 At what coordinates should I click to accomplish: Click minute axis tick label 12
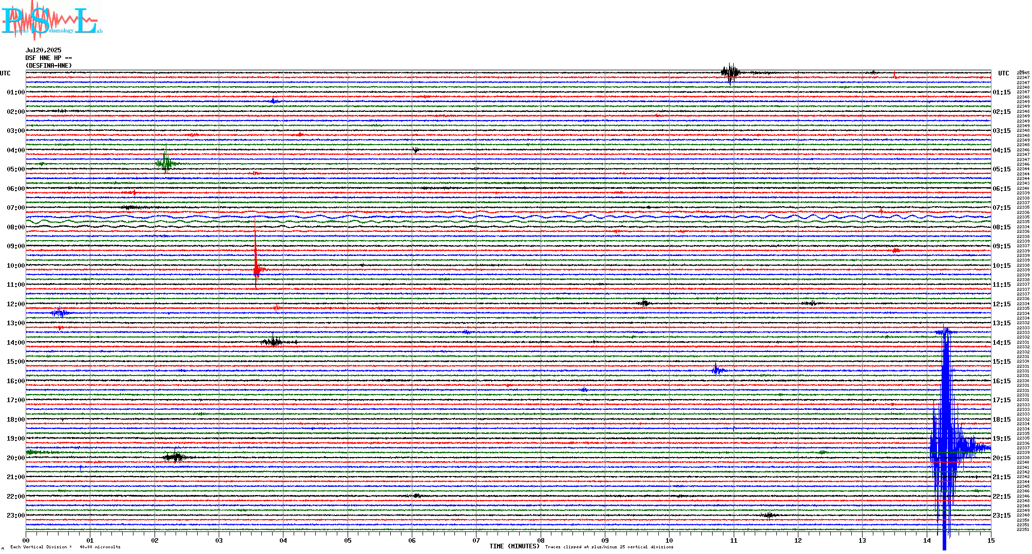point(798,540)
